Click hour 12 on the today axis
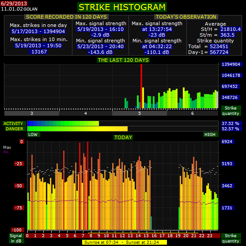 coord(122,236)
